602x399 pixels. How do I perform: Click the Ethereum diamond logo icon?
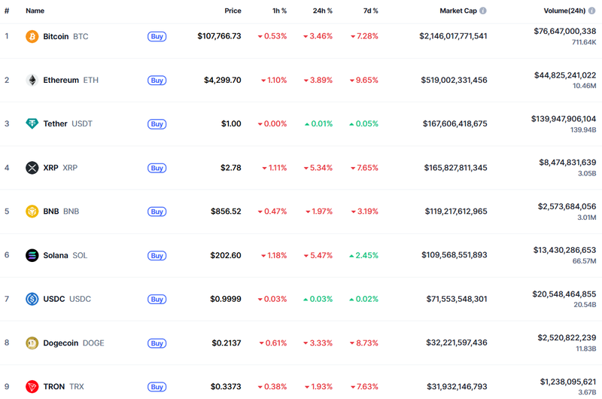click(x=32, y=80)
